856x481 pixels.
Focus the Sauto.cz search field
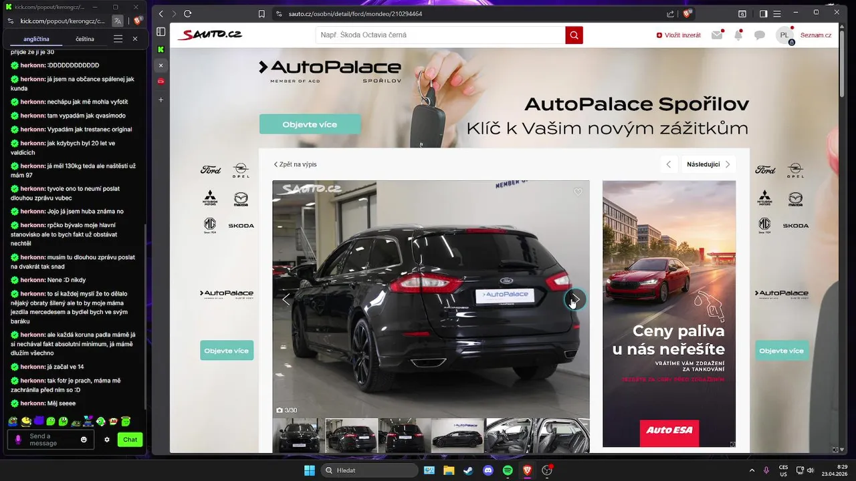pyautogui.click(x=440, y=35)
